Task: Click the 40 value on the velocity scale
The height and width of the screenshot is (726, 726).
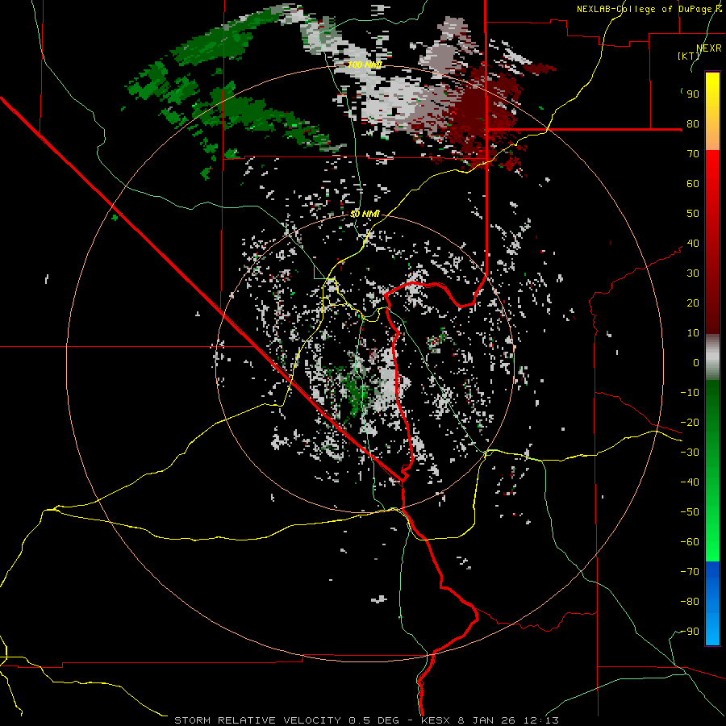Action: [693, 244]
